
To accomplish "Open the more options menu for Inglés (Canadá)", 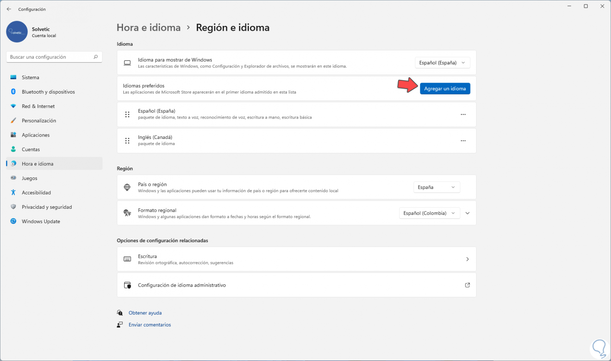I will 463,141.
